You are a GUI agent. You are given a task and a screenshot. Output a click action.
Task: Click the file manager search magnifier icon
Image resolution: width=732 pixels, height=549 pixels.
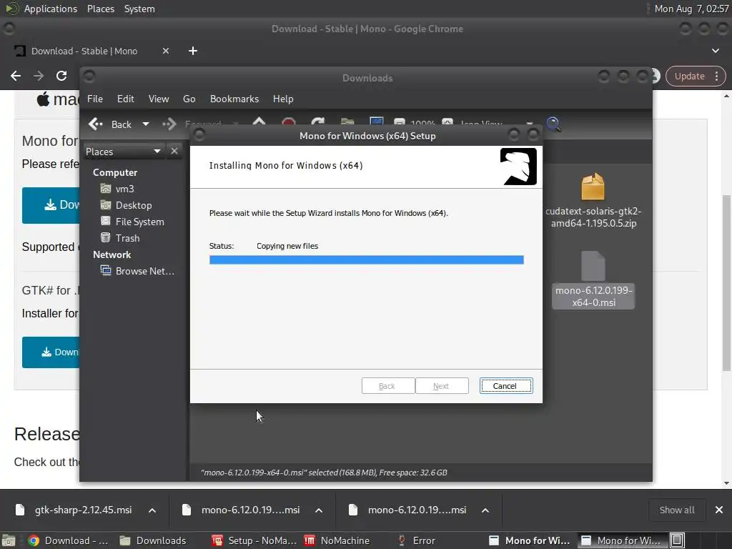[554, 124]
